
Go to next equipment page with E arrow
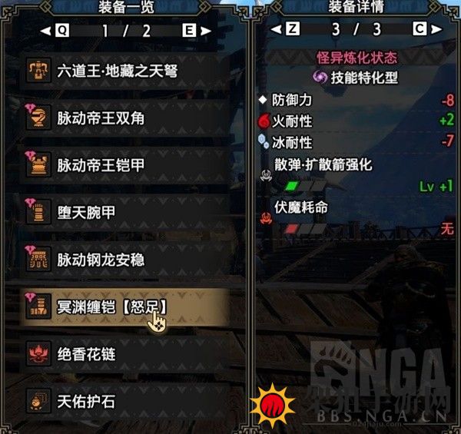[197, 30]
